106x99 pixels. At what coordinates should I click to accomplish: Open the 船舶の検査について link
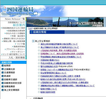coord(48,89)
